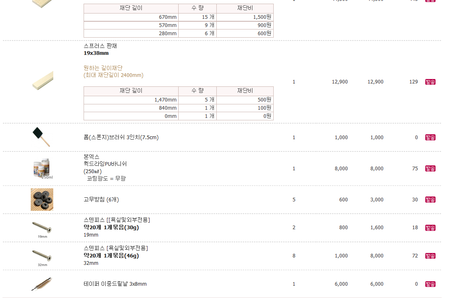Click the 발송 badge for 고무받침 row
The width and height of the screenshot is (472, 298).
430,200
